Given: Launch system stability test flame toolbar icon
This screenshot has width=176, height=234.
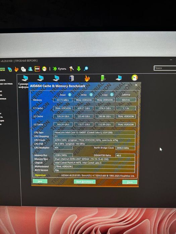Looking at the screenshot, I should click(16, 69).
